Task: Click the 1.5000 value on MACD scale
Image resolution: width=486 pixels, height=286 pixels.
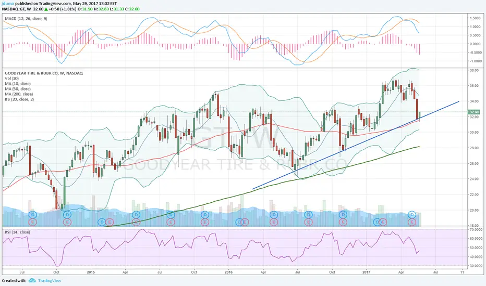Action: click(x=475, y=18)
